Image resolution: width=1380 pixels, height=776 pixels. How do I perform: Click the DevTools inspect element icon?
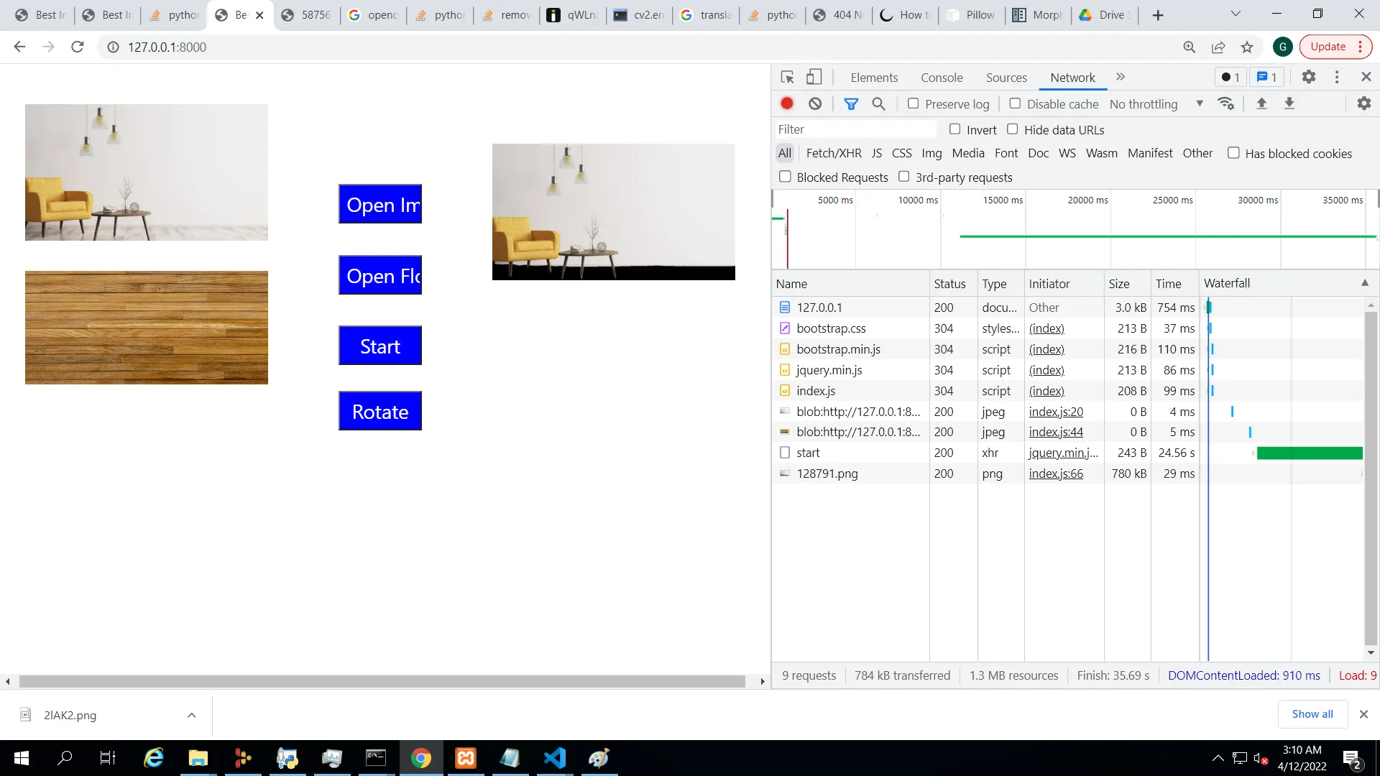[x=787, y=78]
